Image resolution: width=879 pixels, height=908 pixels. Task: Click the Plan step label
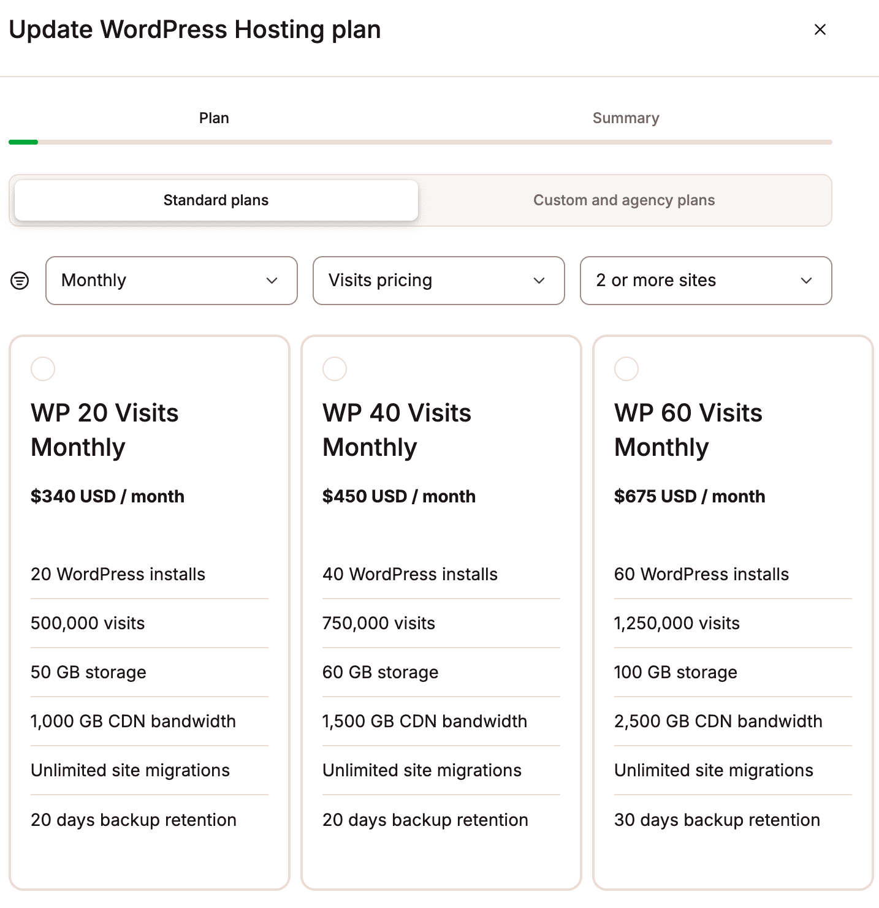[213, 118]
